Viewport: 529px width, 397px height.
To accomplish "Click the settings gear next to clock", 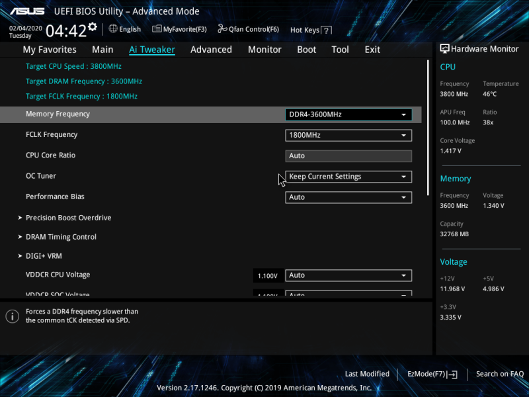I will tap(93, 26).
